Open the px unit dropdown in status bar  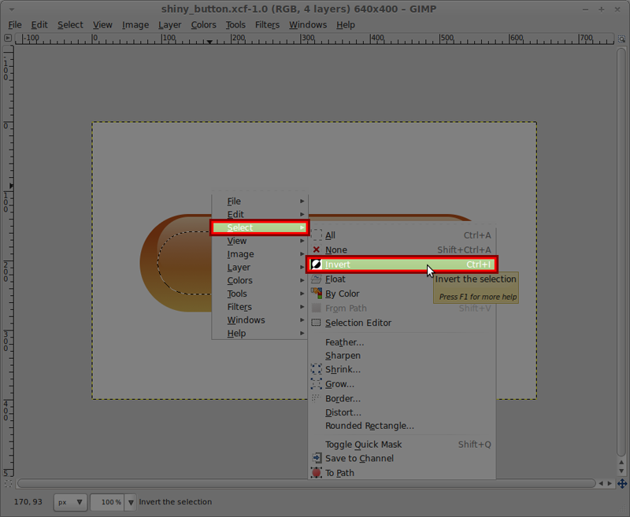(x=69, y=502)
